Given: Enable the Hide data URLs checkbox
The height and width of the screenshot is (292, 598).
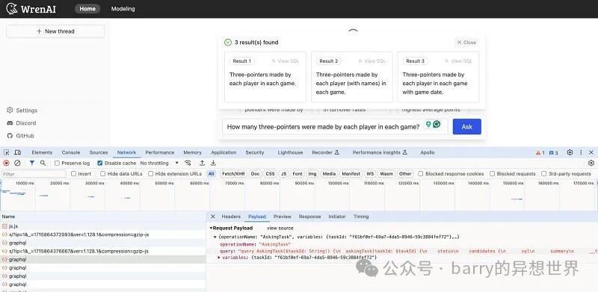Looking at the screenshot, I should click(103, 174).
